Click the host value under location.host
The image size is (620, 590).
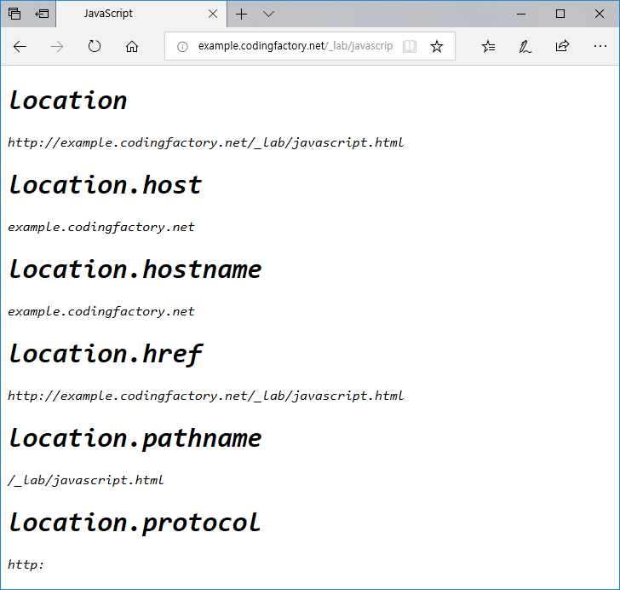(x=100, y=227)
